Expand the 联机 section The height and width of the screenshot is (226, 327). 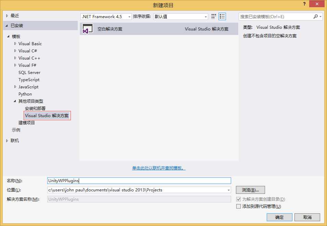pos(7,141)
